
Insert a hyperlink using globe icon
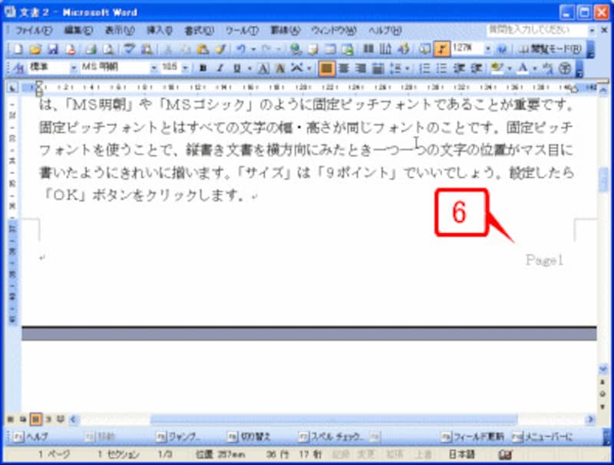295,49
